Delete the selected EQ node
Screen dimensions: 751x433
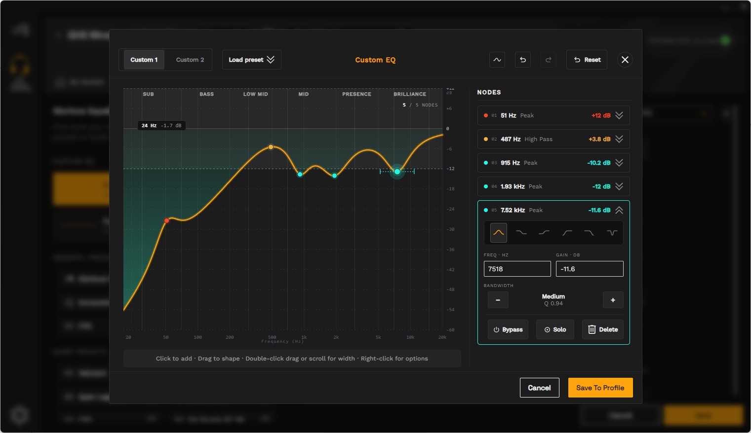click(603, 329)
